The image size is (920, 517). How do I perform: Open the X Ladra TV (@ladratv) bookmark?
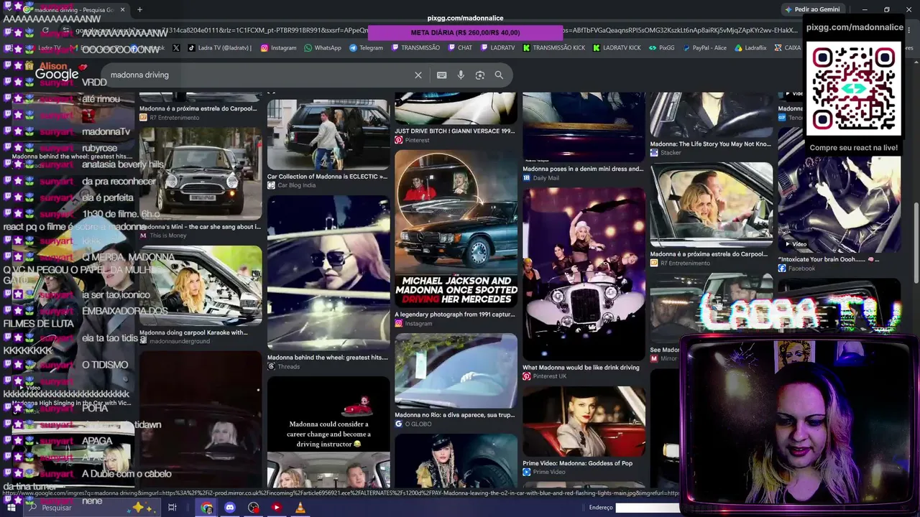[221, 48]
